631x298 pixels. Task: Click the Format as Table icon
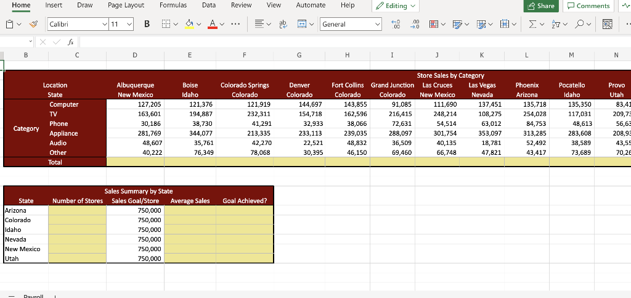coord(481,24)
